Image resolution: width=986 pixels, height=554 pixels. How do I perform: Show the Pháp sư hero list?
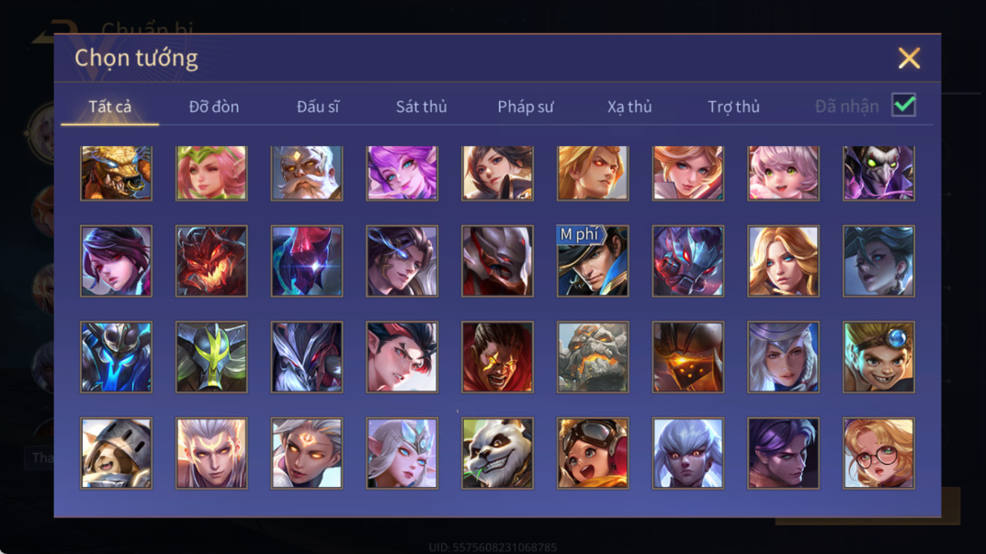click(526, 107)
